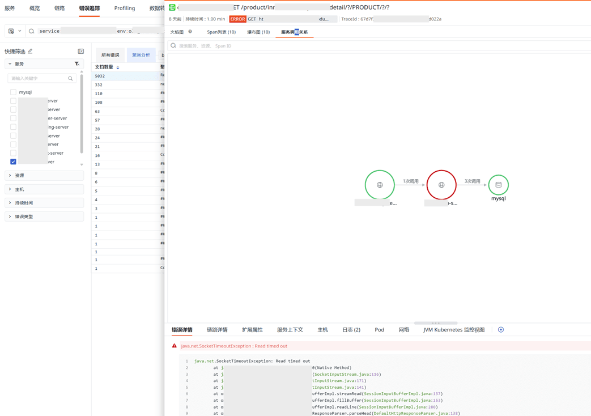Open the 日志 (2) tab
The width and height of the screenshot is (591, 416).
click(351, 330)
